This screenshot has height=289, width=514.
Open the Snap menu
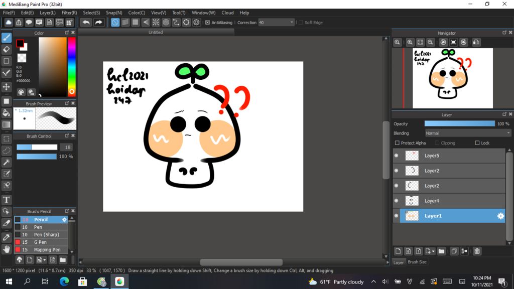click(x=114, y=13)
